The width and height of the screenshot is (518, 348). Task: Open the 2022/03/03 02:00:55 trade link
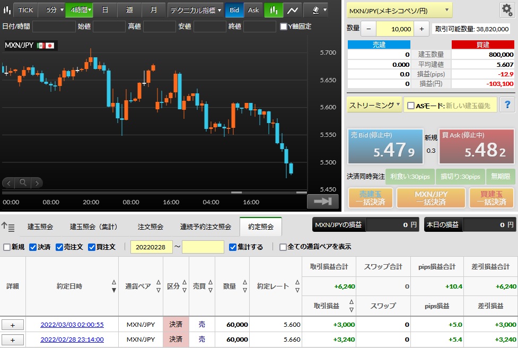(72, 325)
